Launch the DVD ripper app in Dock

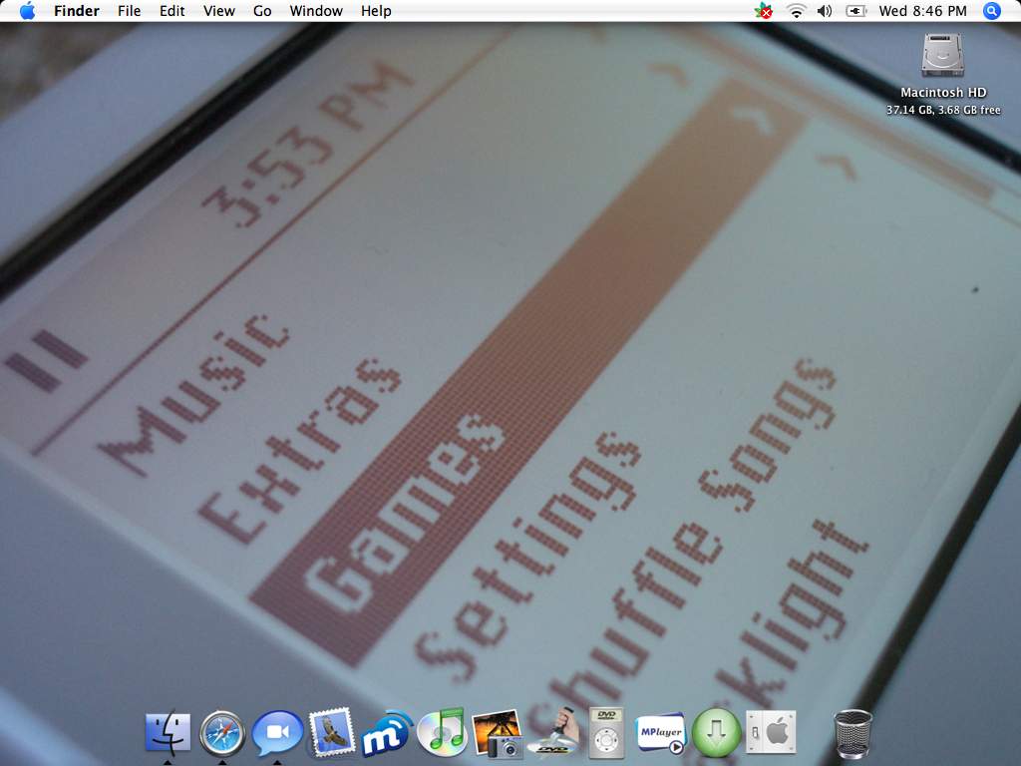click(x=553, y=732)
